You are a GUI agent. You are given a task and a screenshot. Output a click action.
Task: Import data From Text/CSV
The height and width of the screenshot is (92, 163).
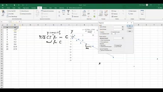11,11
